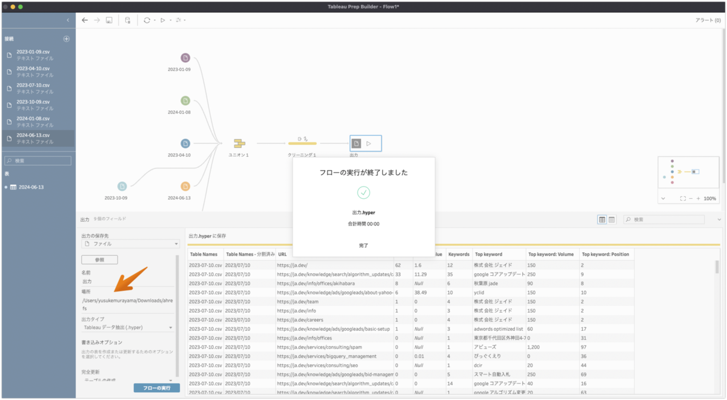This screenshot has width=727, height=400.
Task: Select 2023-04-10.csv in connections list
Action: pos(38,72)
